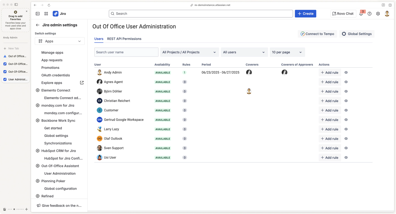The width and height of the screenshot is (396, 214).
Task: Select Manage apps in the sidebar
Action: (52, 52)
